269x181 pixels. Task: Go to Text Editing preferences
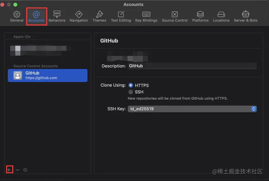pyautogui.click(x=121, y=16)
